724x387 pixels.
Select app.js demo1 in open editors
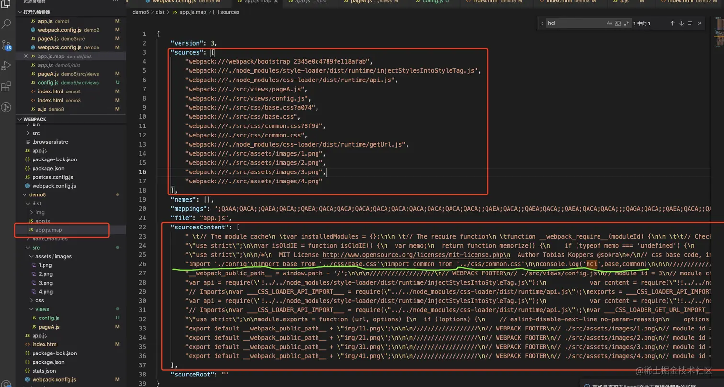(x=71, y=21)
